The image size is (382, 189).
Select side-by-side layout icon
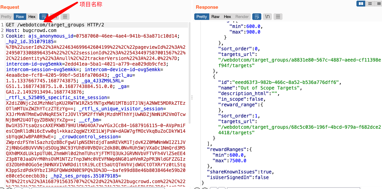[361, 4]
